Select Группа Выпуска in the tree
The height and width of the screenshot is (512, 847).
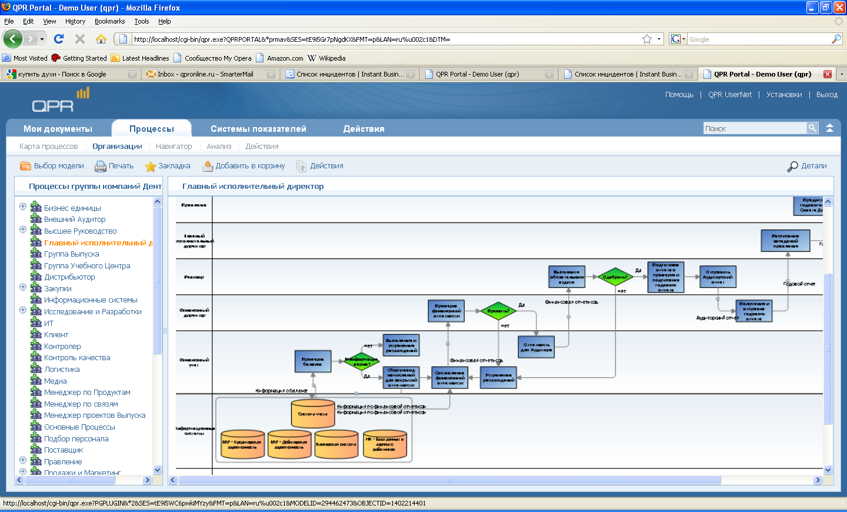71,254
